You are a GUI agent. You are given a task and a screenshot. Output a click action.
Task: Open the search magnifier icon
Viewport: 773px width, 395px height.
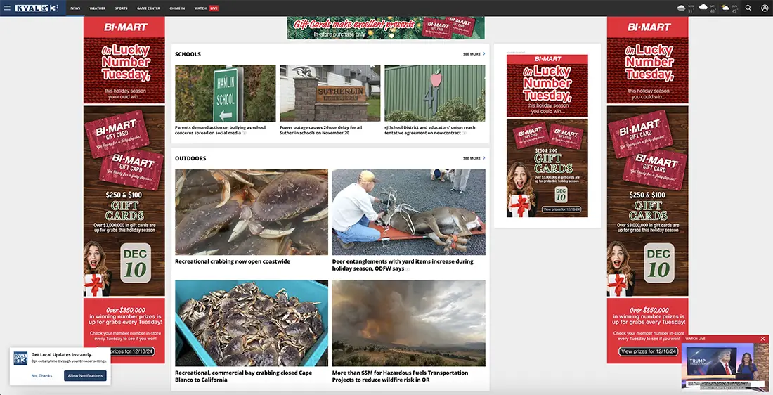[x=748, y=8]
